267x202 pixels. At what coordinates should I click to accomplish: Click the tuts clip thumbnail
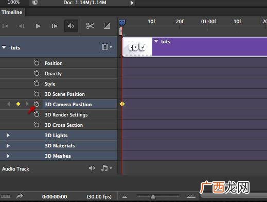pos(138,47)
